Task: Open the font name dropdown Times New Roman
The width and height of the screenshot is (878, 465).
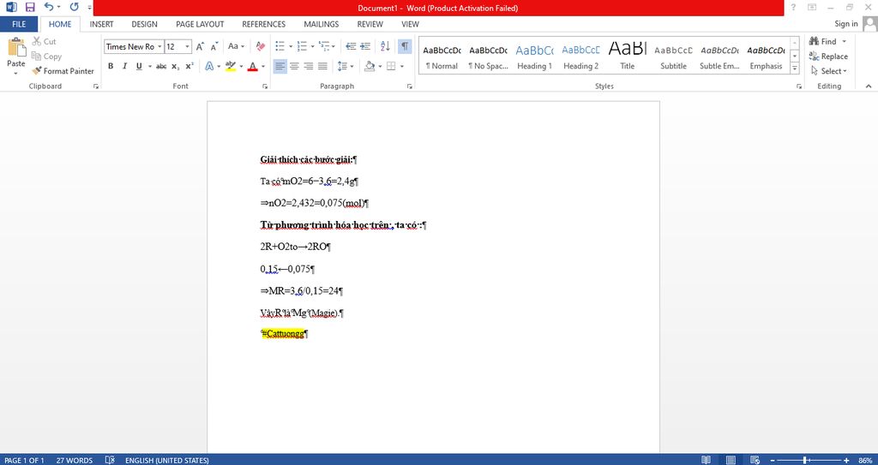Action: pyautogui.click(x=159, y=46)
